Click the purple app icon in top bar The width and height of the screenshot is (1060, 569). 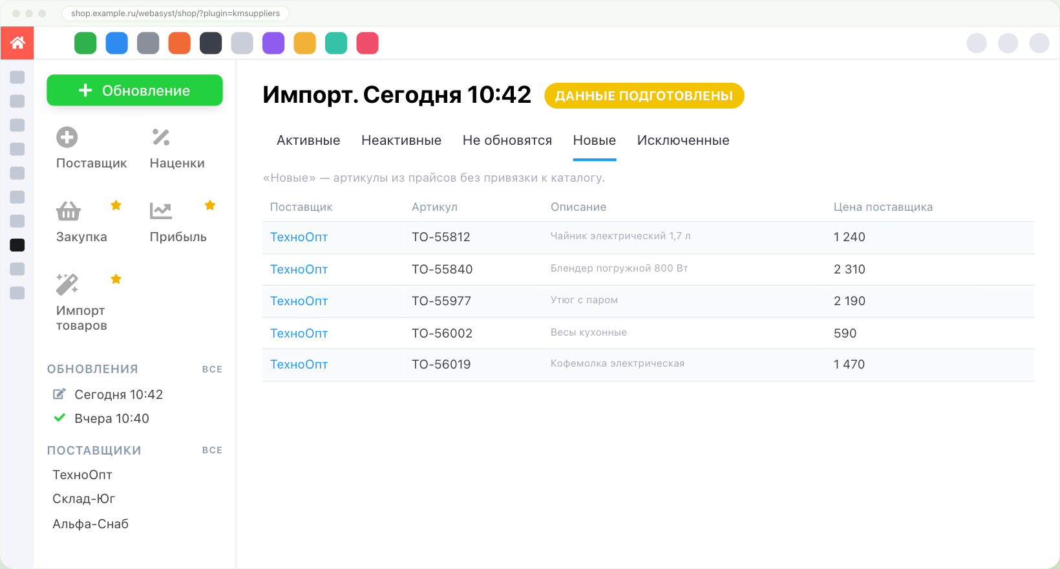273,43
